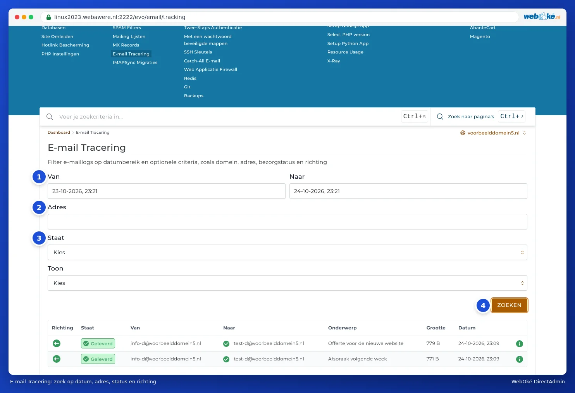Click size value '771 B'
Screen dimensions: 575x393
432,359
